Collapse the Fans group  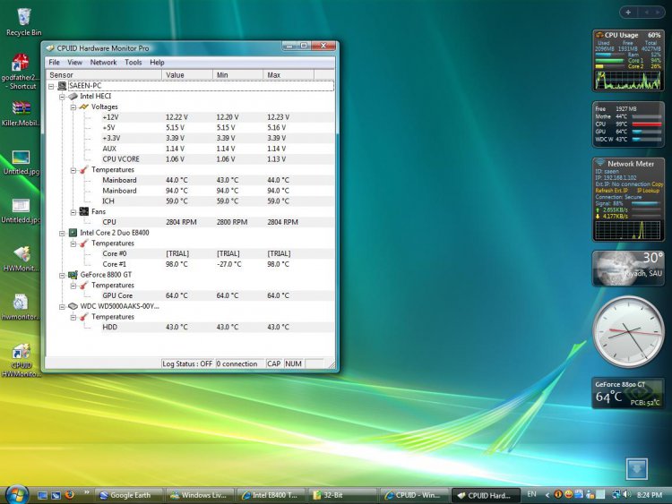(x=73, y=212)
